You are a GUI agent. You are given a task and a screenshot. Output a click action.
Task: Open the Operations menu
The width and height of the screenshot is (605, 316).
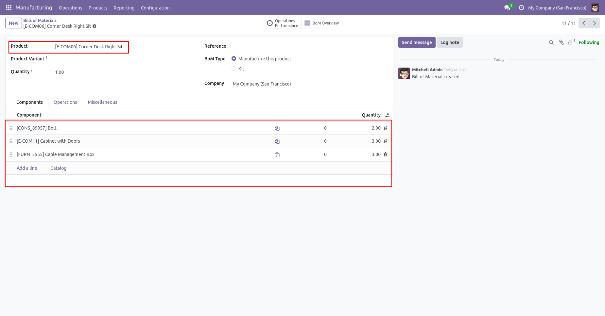click(x=71, y=8)
